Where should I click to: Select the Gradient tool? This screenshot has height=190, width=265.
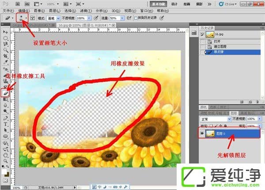tap(6, 99)
